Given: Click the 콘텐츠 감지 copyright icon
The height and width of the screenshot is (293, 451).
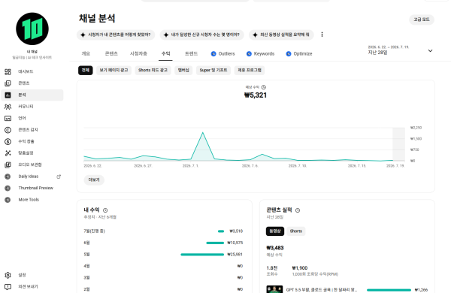Looking at the screenshot, I should (8, 130).
